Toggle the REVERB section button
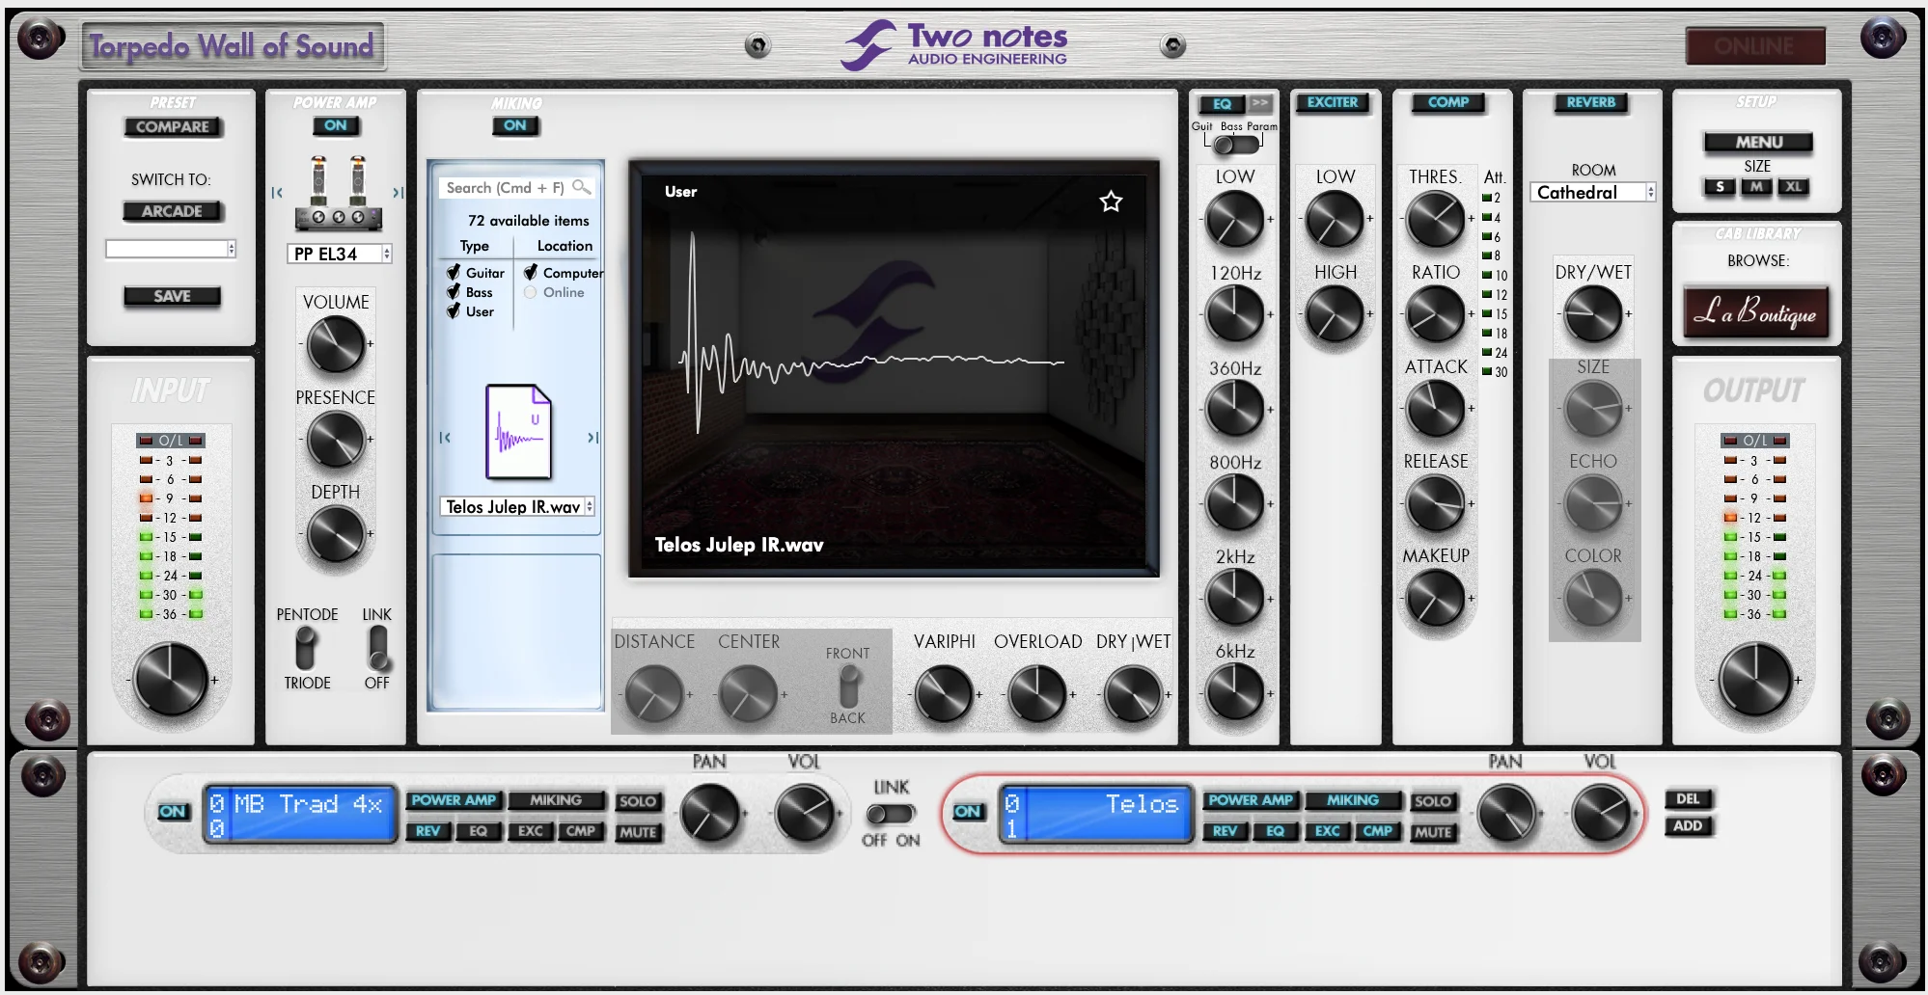1928x995 pixels. tap(1591, 102)
